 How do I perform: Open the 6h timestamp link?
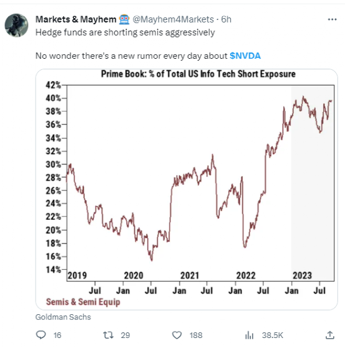click(226, 19)
